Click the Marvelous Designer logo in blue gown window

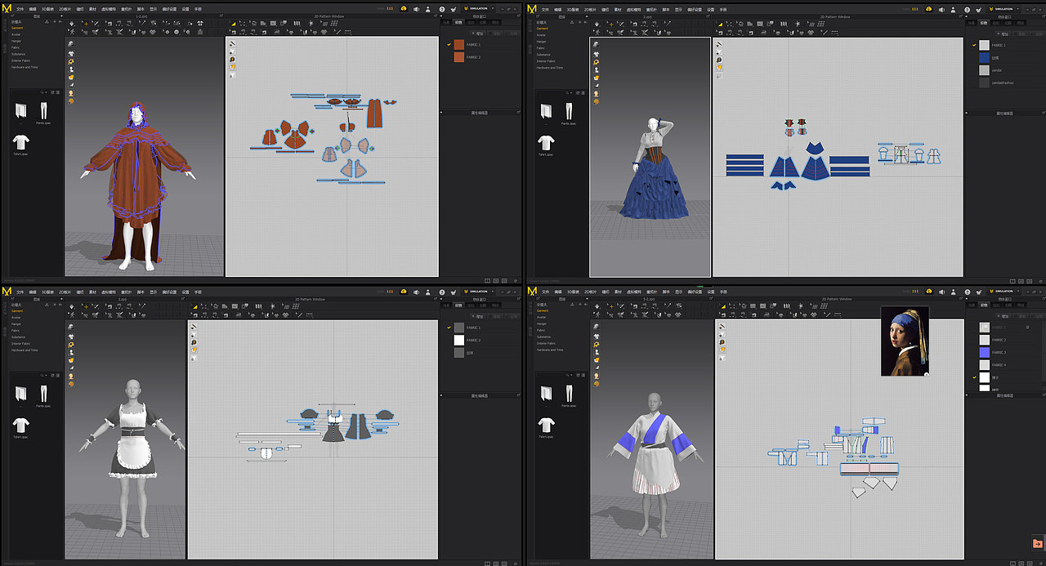(x=532, y=9)
